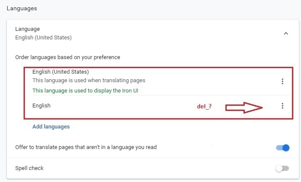Select the plain English language entry
This screenshot has width=301, height=182.
click(x=42, y=106)
